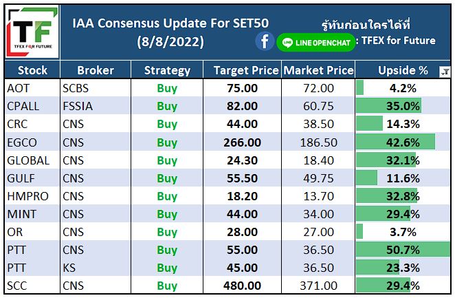This screenshot has height=298, width=455.
Task: Open the LINE OPENCHAT badge
Action: 315,43
